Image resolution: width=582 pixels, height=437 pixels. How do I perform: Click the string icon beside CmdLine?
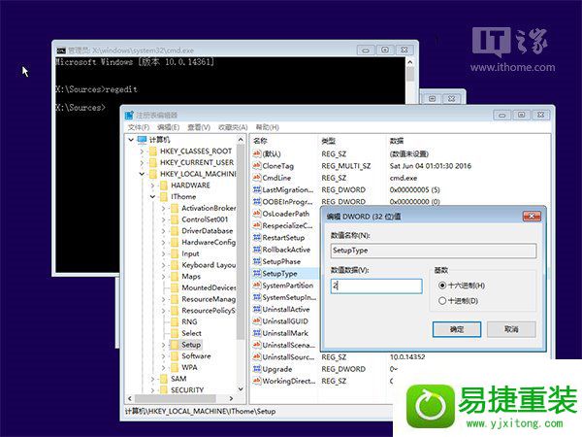256,178
